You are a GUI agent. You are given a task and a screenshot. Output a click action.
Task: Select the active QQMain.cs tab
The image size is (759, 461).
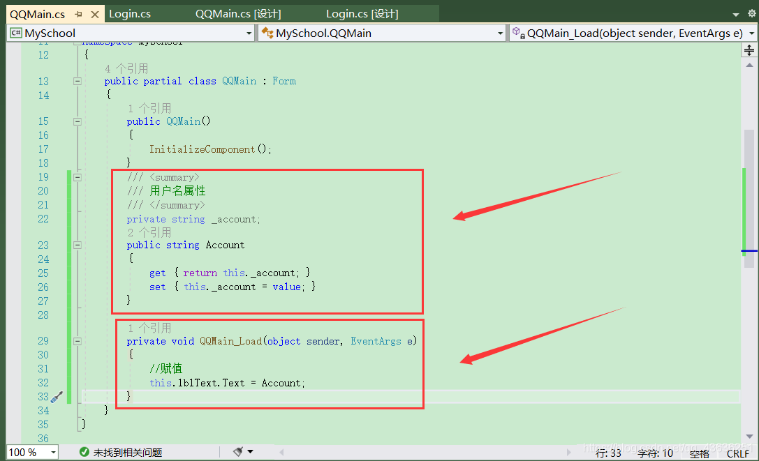[x=37, y=14]
